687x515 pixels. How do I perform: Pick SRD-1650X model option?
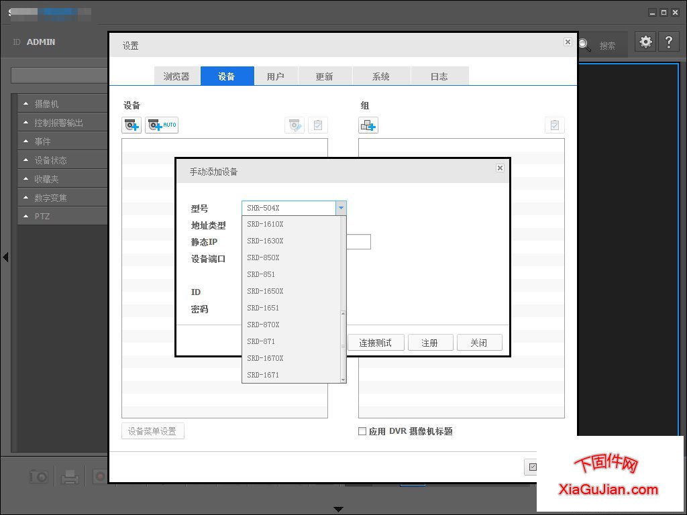coord(291,291)
